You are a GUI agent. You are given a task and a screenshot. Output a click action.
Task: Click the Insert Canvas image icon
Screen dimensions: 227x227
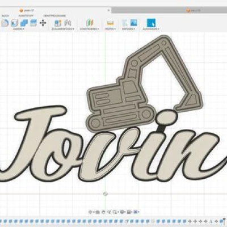134,23
